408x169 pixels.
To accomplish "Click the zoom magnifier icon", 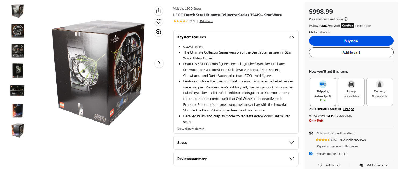I will click(159, 32).
